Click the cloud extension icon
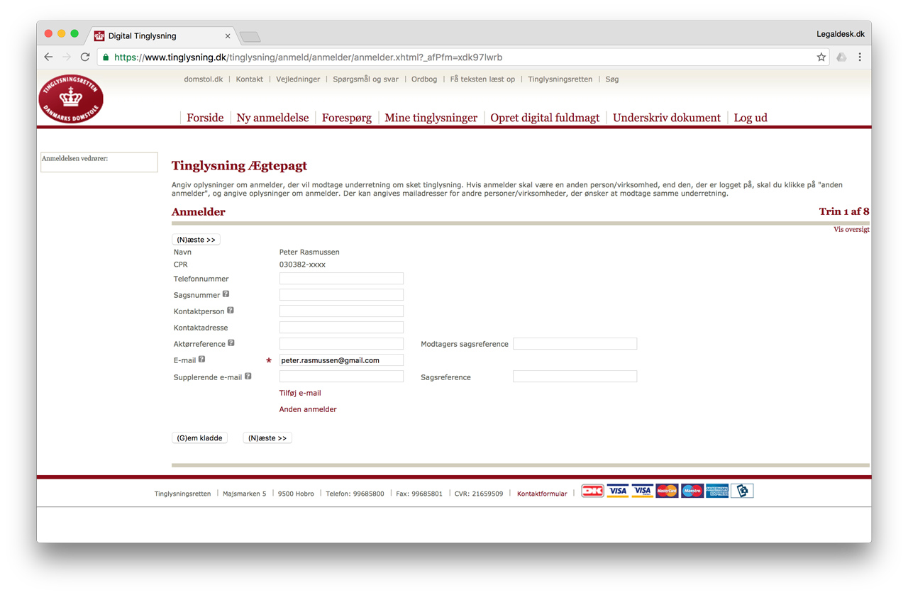Screen dimensions: 908x595 click(841, 57)
